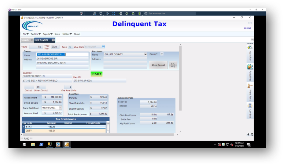
Task: Click the green settings sliders icon
Action: 140,13
